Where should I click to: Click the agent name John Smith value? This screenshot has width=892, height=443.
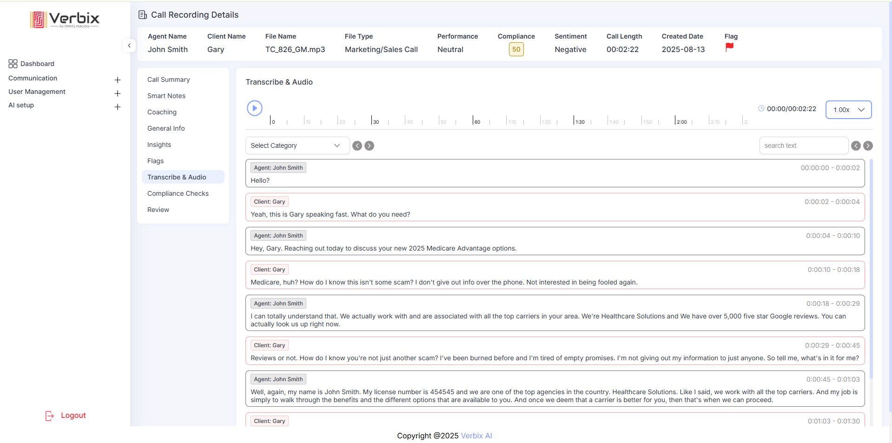coord(168,49)
